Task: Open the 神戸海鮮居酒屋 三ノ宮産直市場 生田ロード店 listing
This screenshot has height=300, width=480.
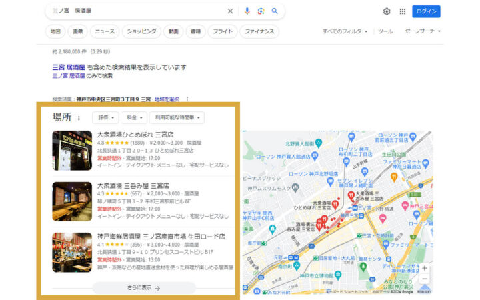Action: (x=161, y=236)
